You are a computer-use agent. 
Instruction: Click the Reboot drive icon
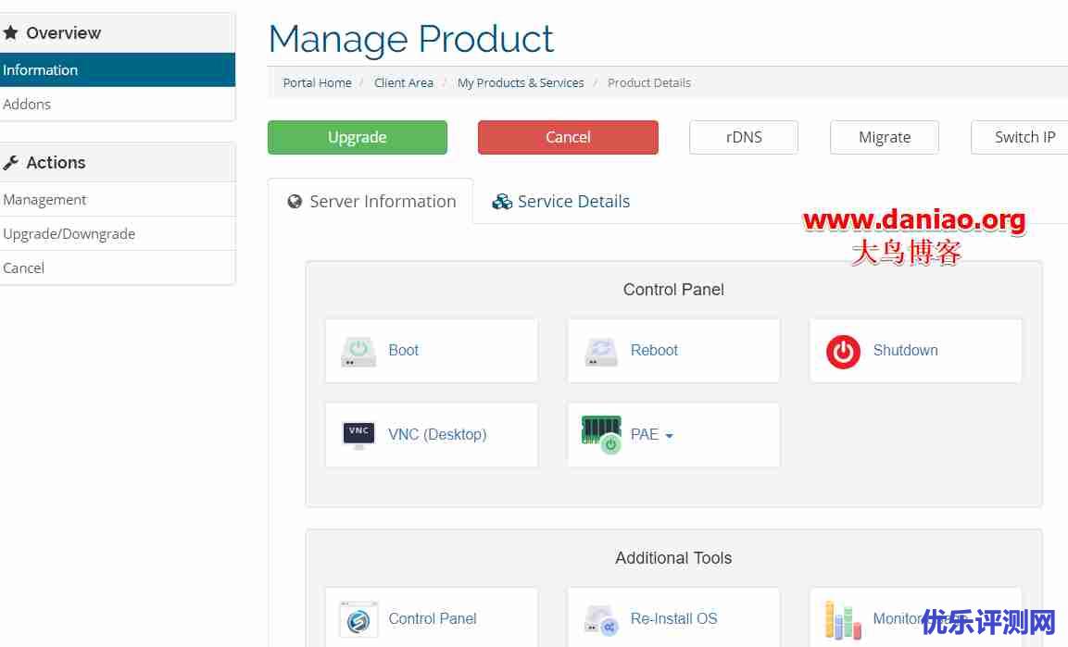click(601, 351)
